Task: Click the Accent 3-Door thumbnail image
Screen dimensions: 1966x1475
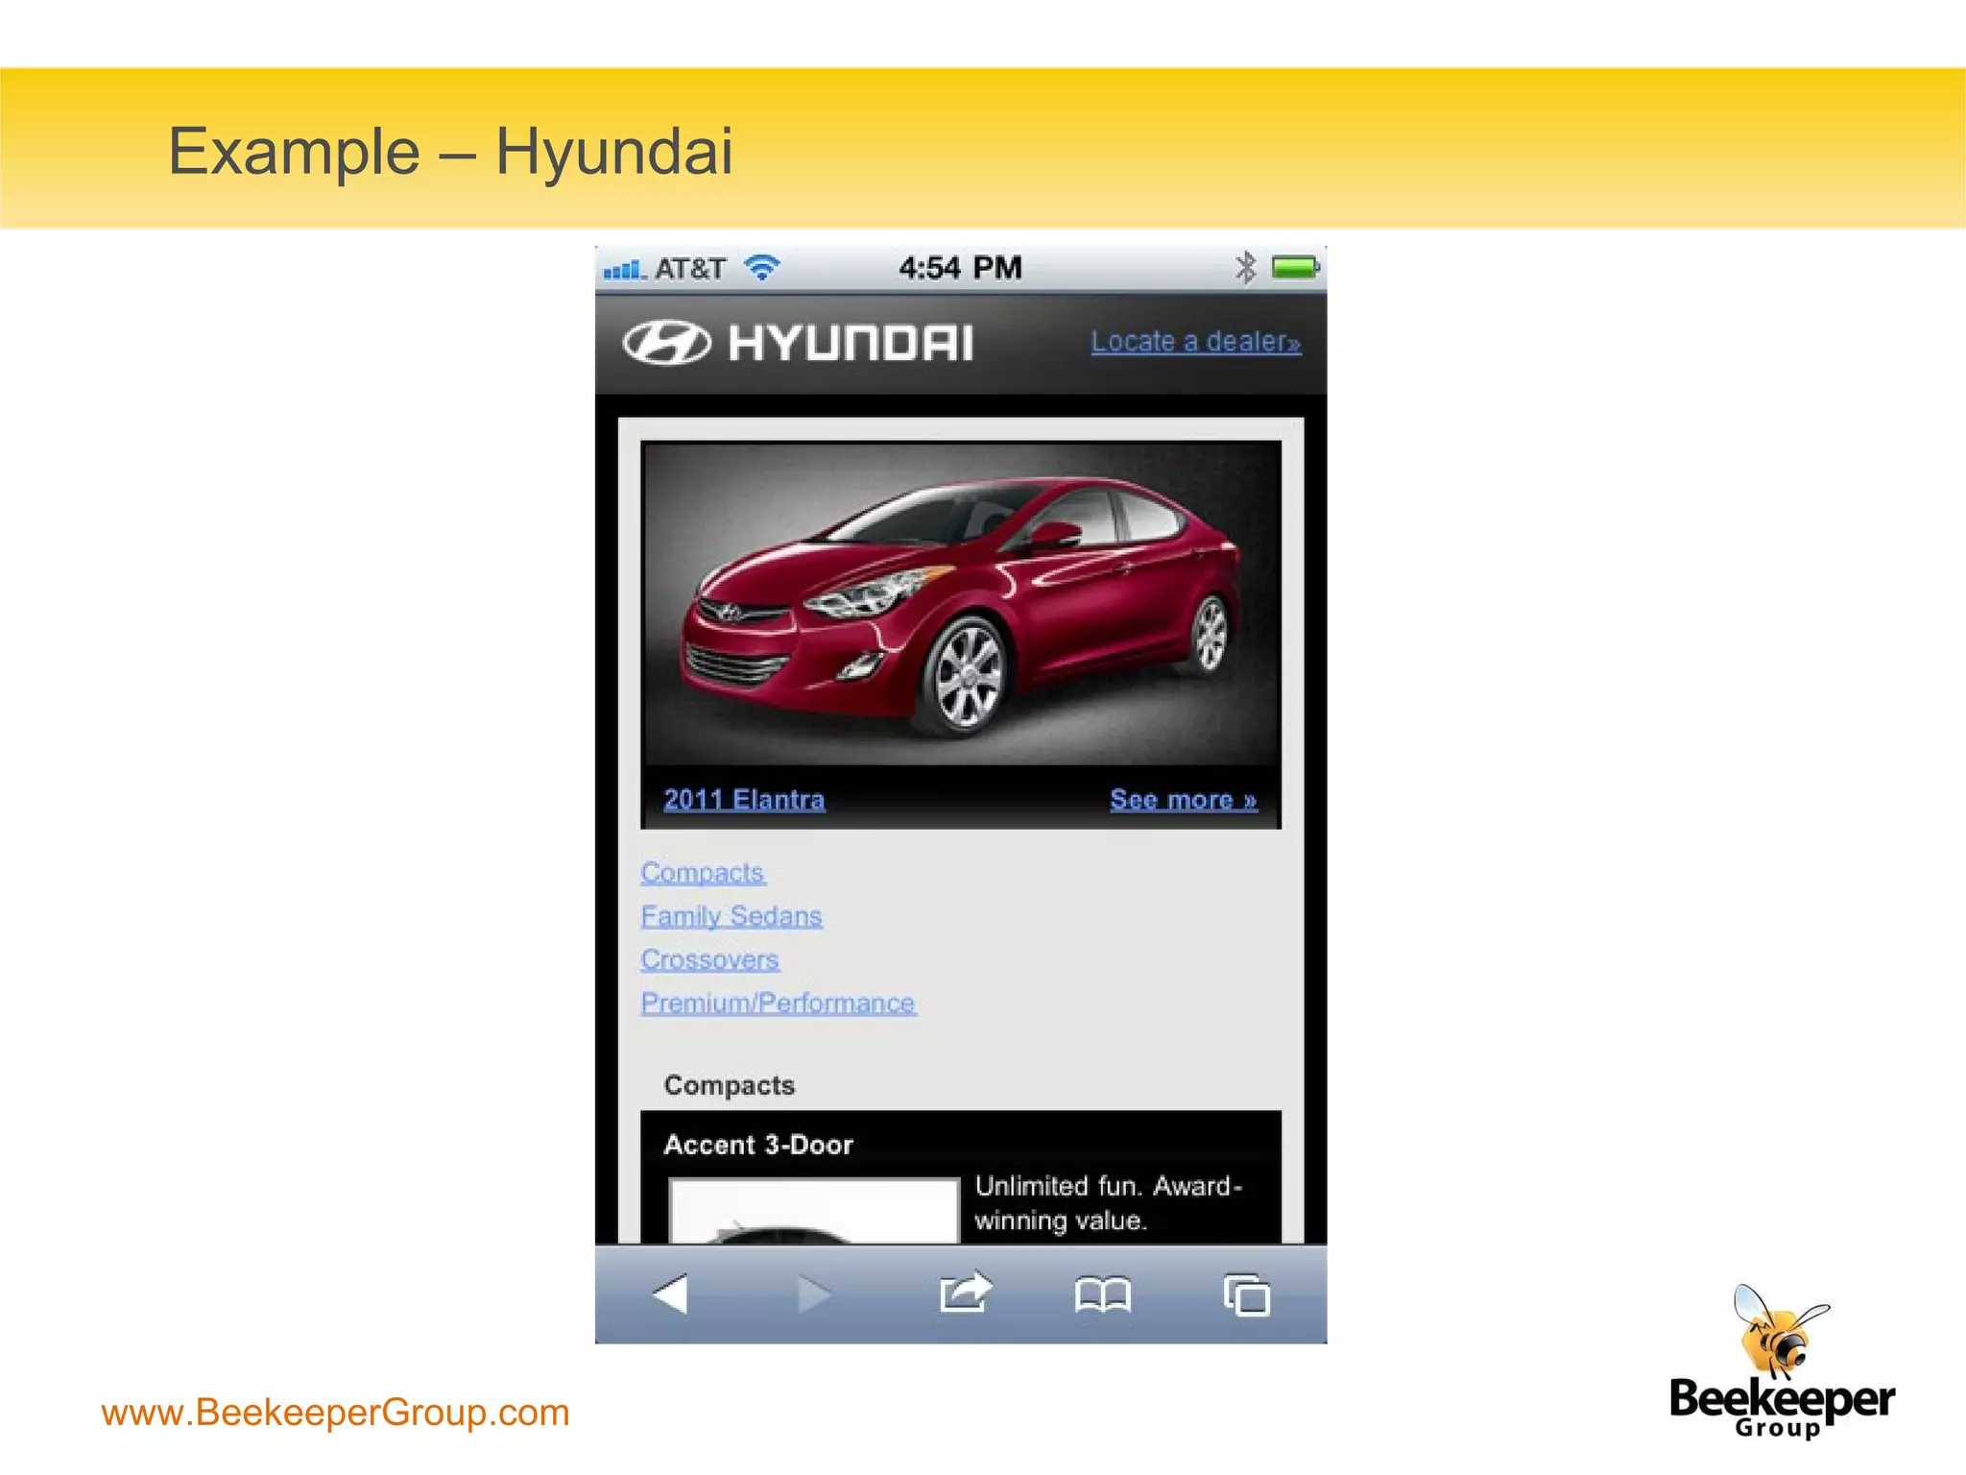Action: [813, 1211]
